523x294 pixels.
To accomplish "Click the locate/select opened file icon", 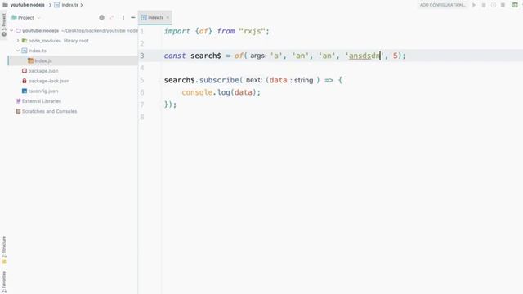I will pos(101,18).
